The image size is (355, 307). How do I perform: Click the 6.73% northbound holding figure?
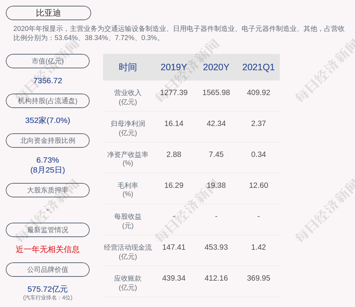point(48,160)
